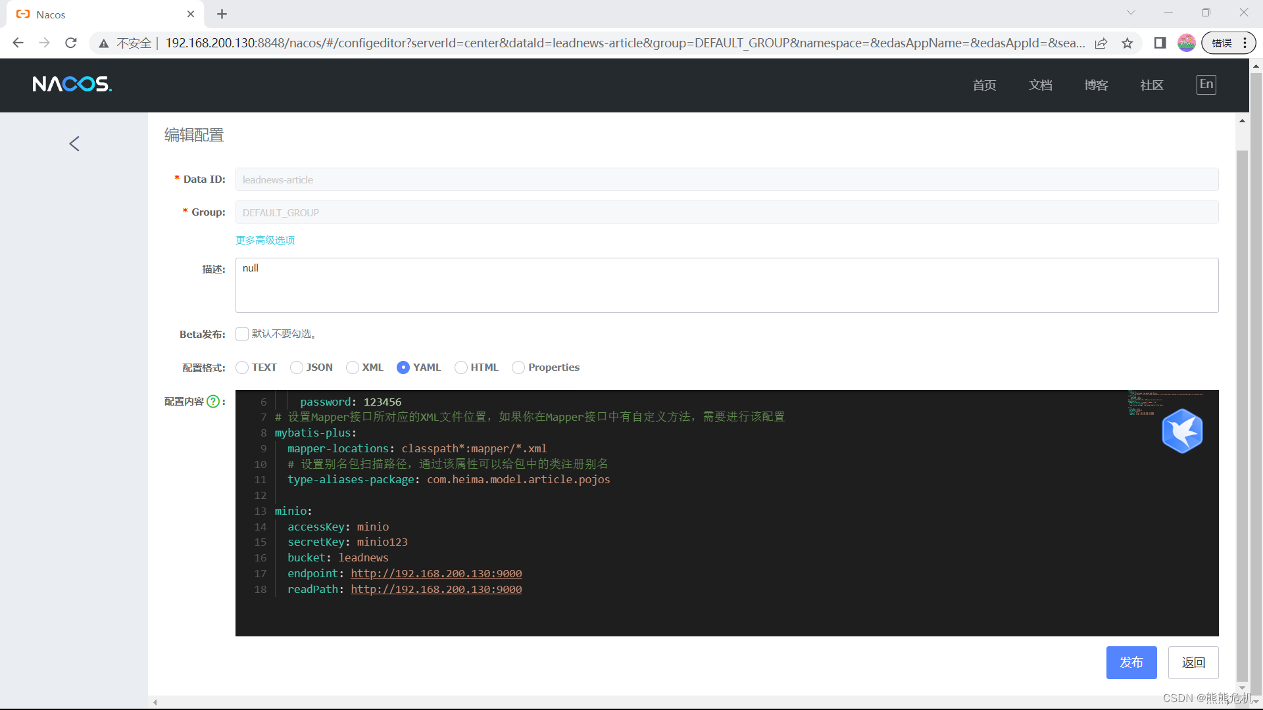The height and width of the screenshot is (710, 1263).
Task: Switch language with the En button
Action: (1206, 84)
